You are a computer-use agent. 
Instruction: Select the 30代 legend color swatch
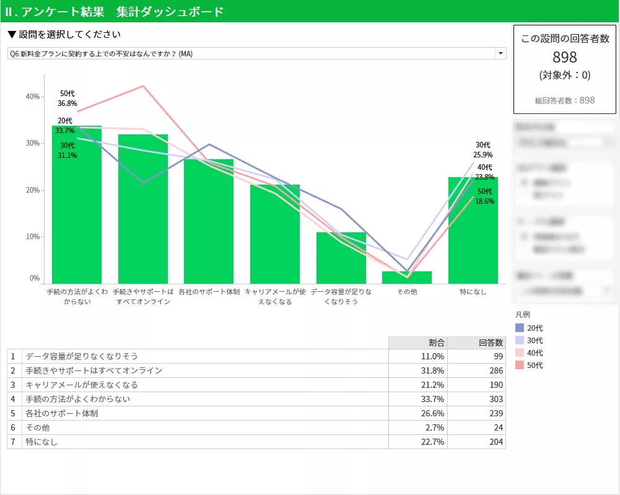coord(519,341)
